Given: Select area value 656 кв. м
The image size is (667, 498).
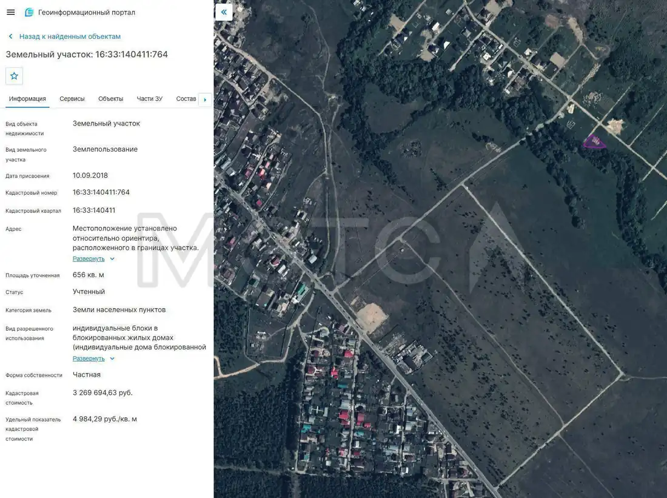Looking at the screenshot, I should click(89, 275).
